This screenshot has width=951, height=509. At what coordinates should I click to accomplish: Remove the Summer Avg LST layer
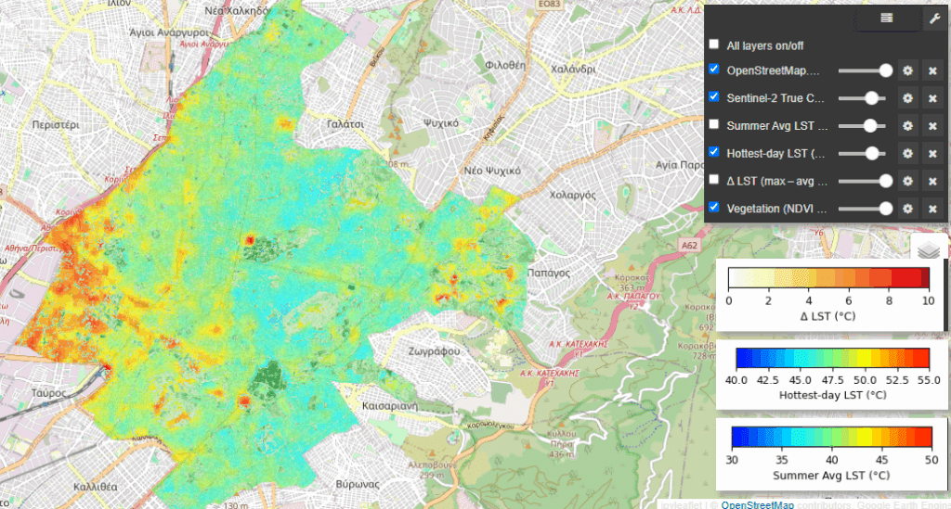coord(932,126)
